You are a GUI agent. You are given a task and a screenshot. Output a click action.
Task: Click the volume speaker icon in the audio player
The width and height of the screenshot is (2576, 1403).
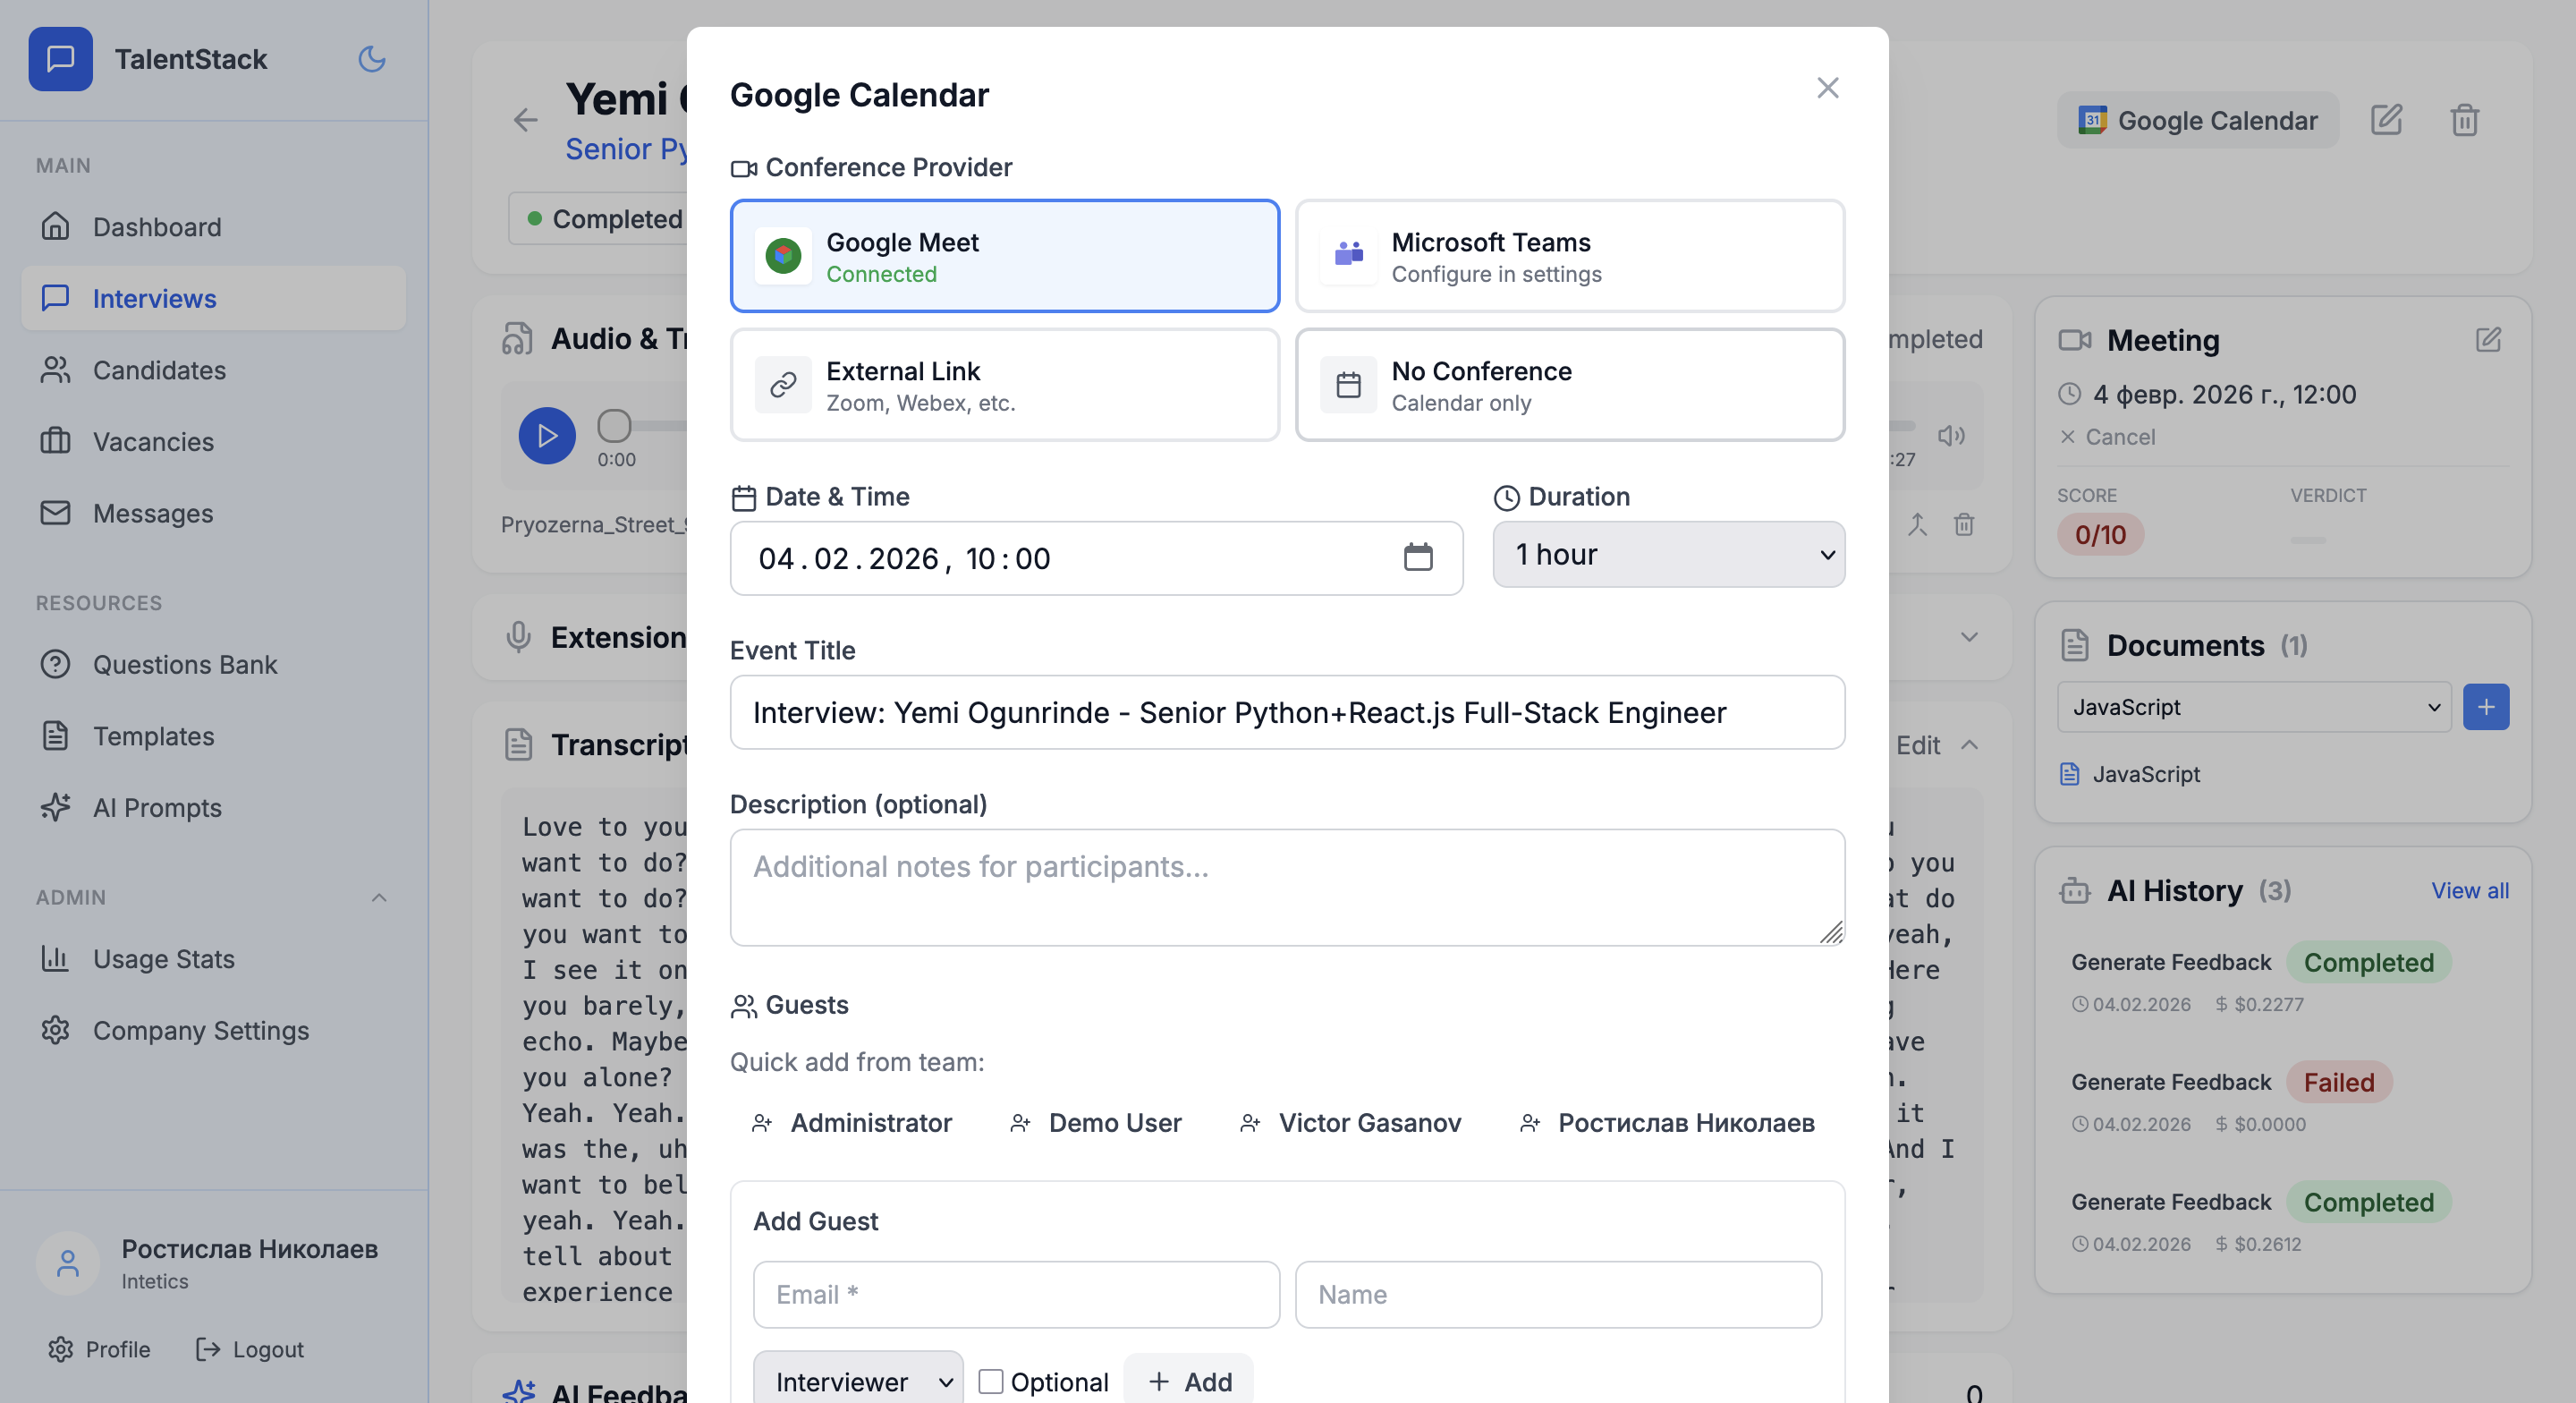(1950, 437)
